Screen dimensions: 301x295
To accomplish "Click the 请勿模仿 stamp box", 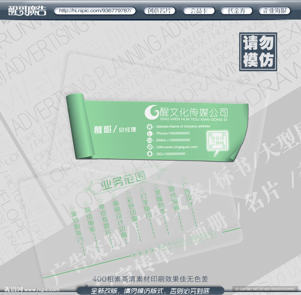I will pyautogui.click(x=258, y=52).
